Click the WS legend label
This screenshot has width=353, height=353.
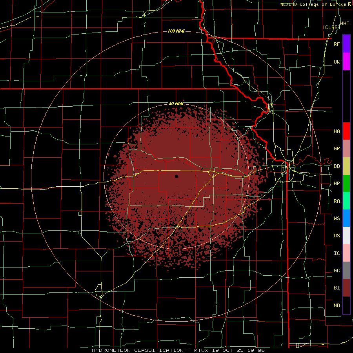pos(337,218)
